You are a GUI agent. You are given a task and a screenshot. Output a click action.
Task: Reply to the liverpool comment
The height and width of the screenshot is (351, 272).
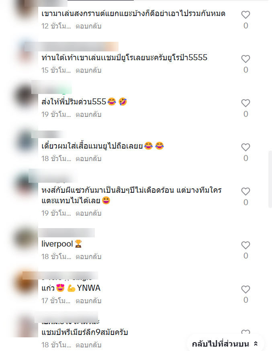pyautogui.click(x=88, y=257)
